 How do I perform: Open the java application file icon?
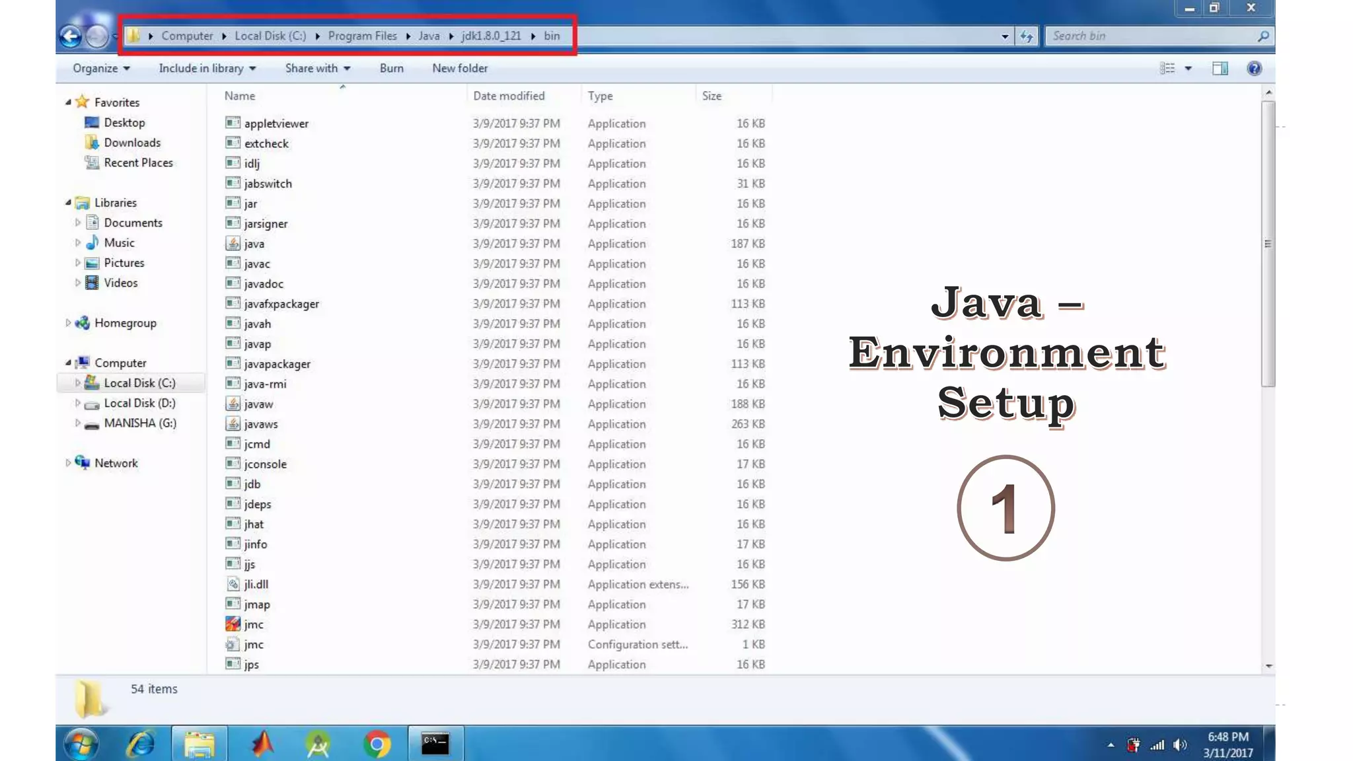point(233,244)
